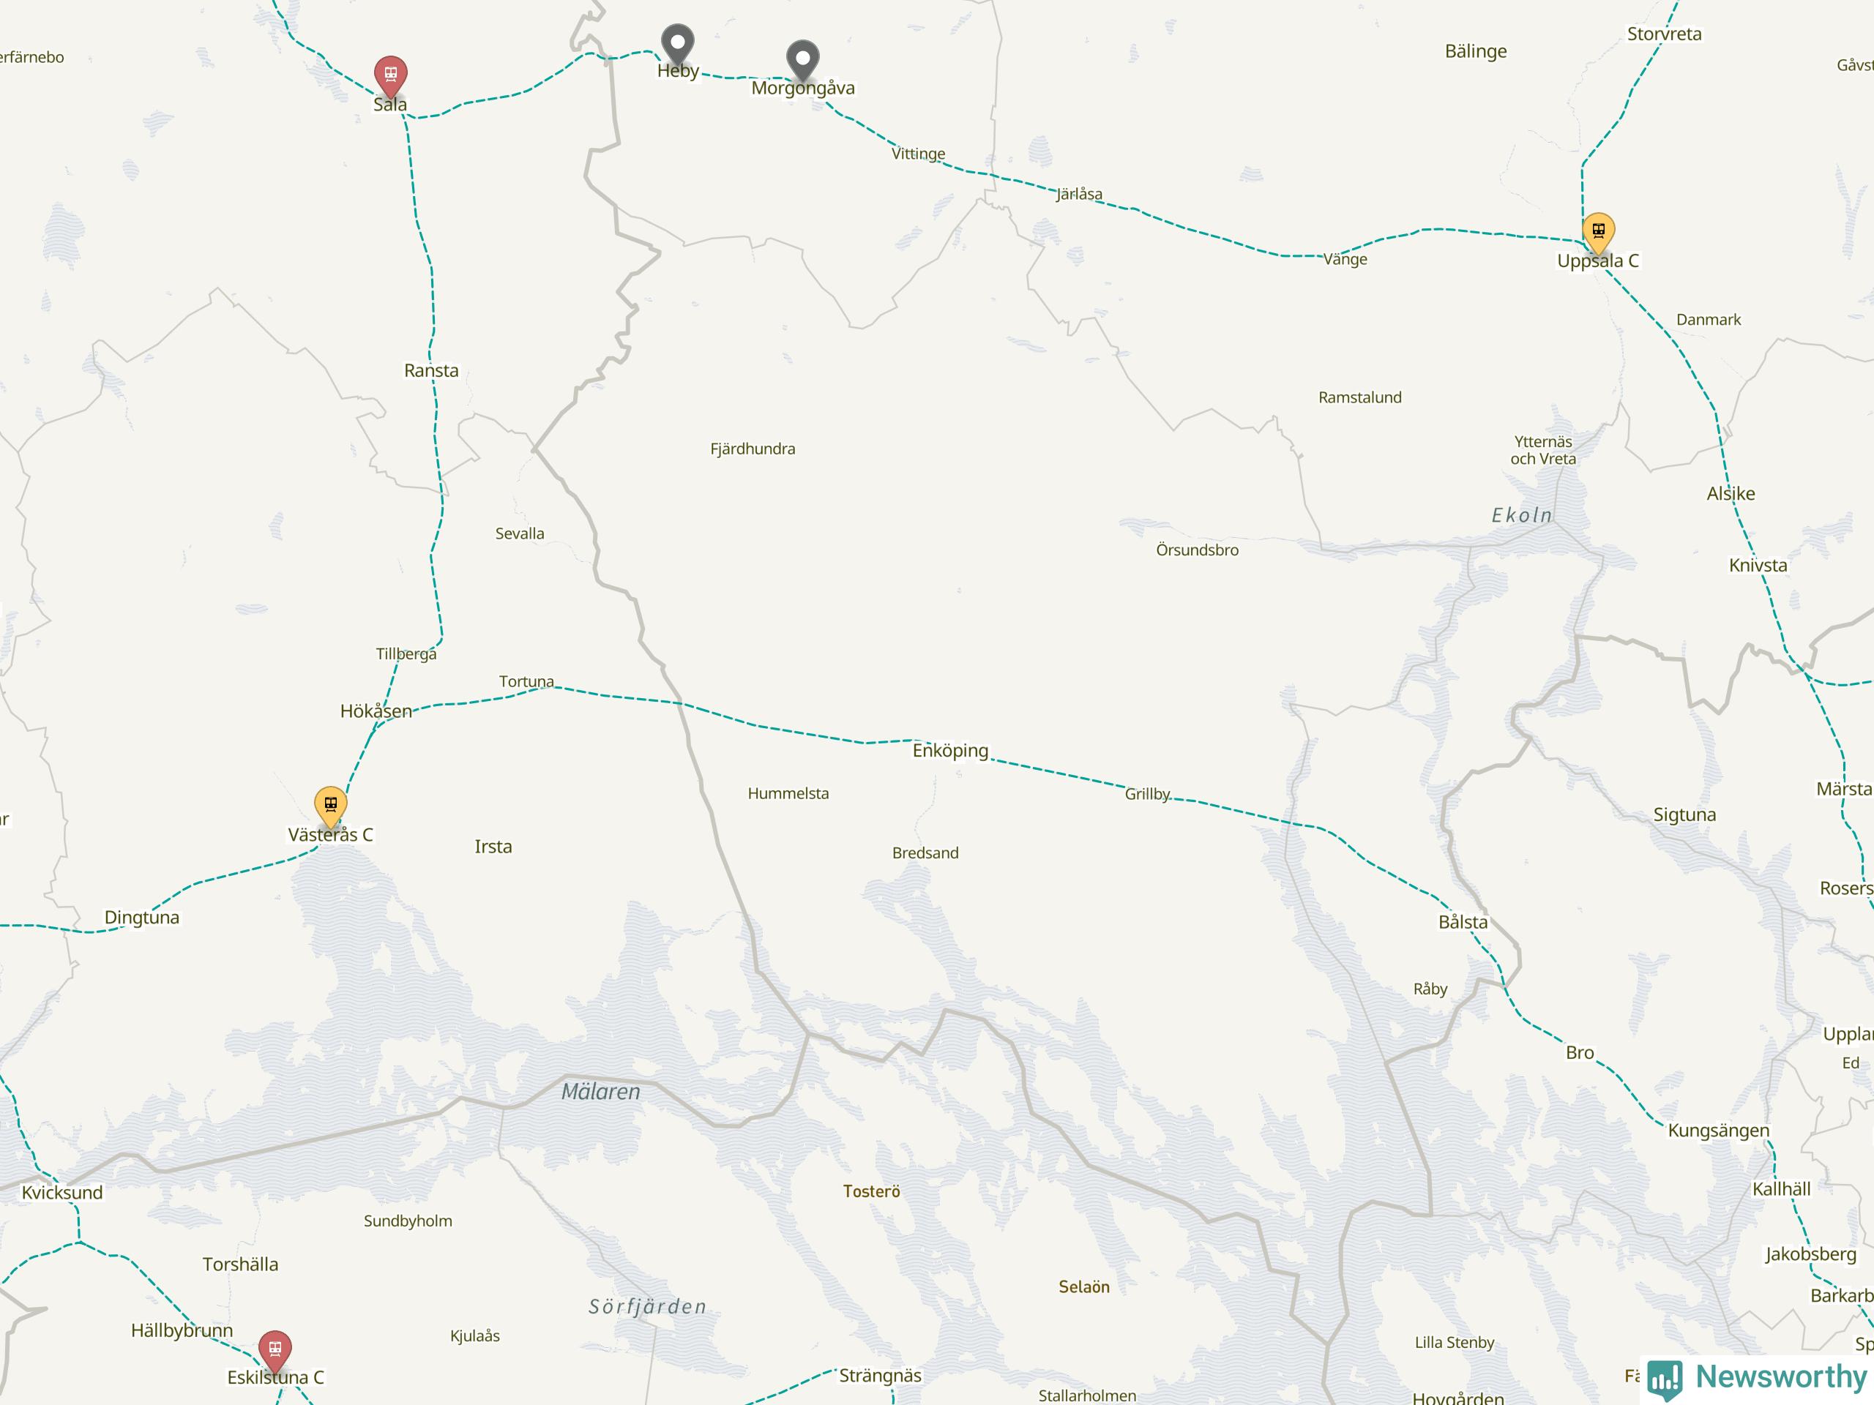This screenshot has height=1405, width=1874.
Task: Click the Strängnäs town label
Action: 880,1375
